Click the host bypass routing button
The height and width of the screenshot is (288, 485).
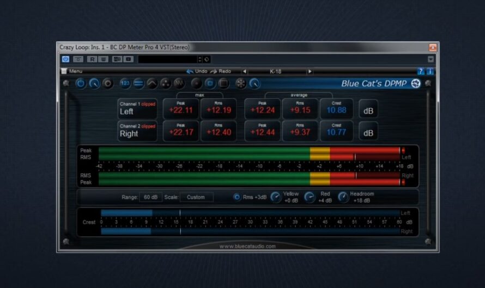click(x=78, y=59)
